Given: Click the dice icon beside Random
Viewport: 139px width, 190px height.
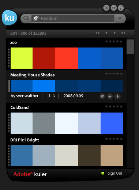Looking at the screenshot, I should pos(36,18).
